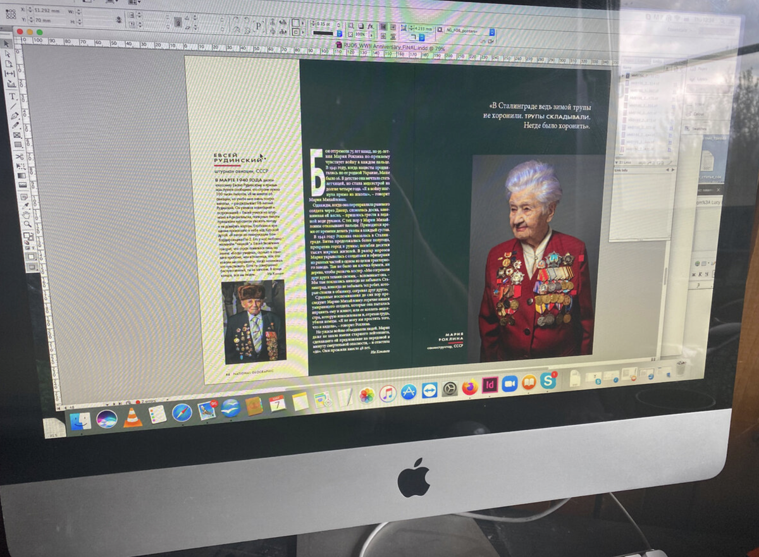Open iTunes music icon in Dock
Screen dimensions: 759x557
(388, 394)
